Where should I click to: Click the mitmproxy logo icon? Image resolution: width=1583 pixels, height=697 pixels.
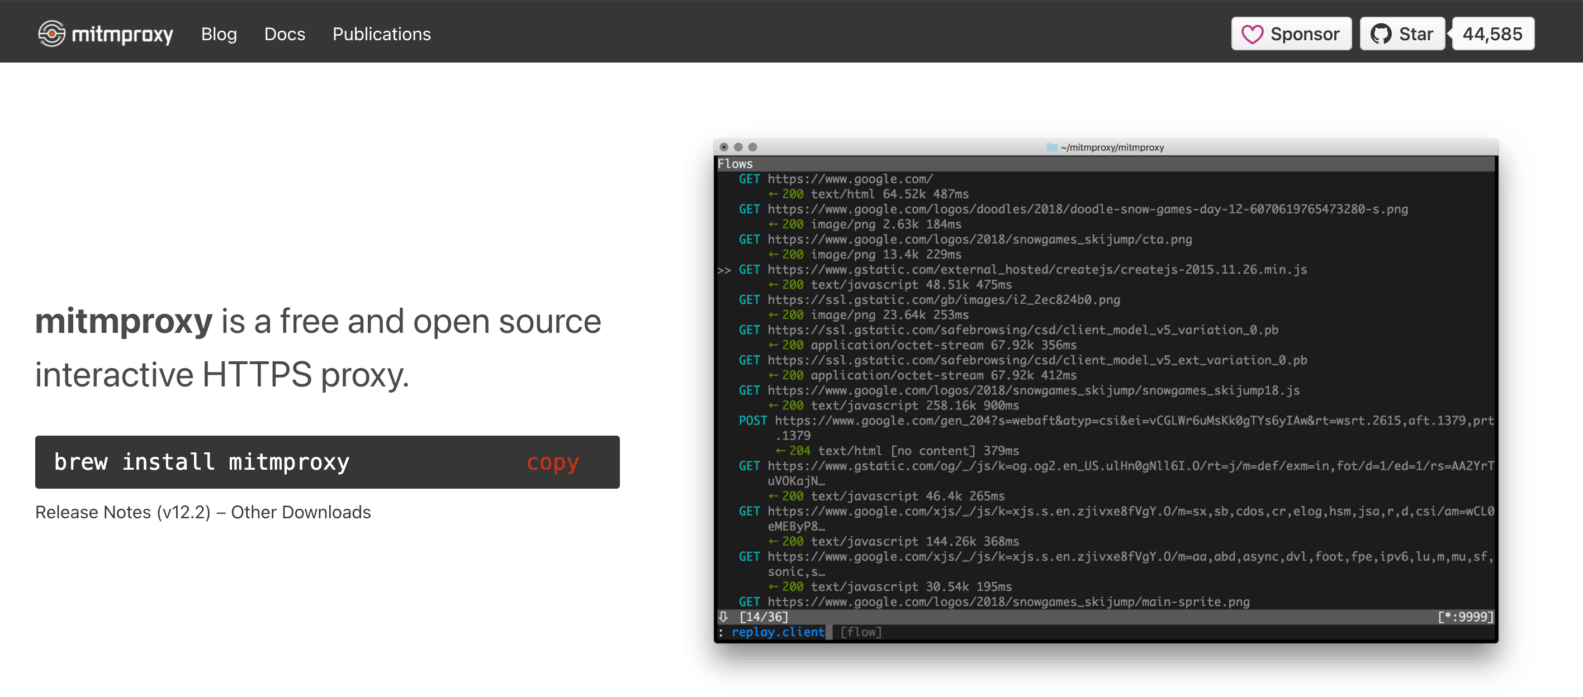point(51,33)
